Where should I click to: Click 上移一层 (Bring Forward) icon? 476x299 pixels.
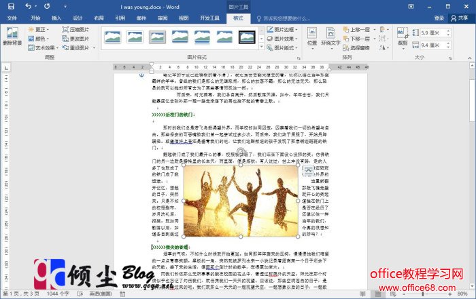pos(346,29)
